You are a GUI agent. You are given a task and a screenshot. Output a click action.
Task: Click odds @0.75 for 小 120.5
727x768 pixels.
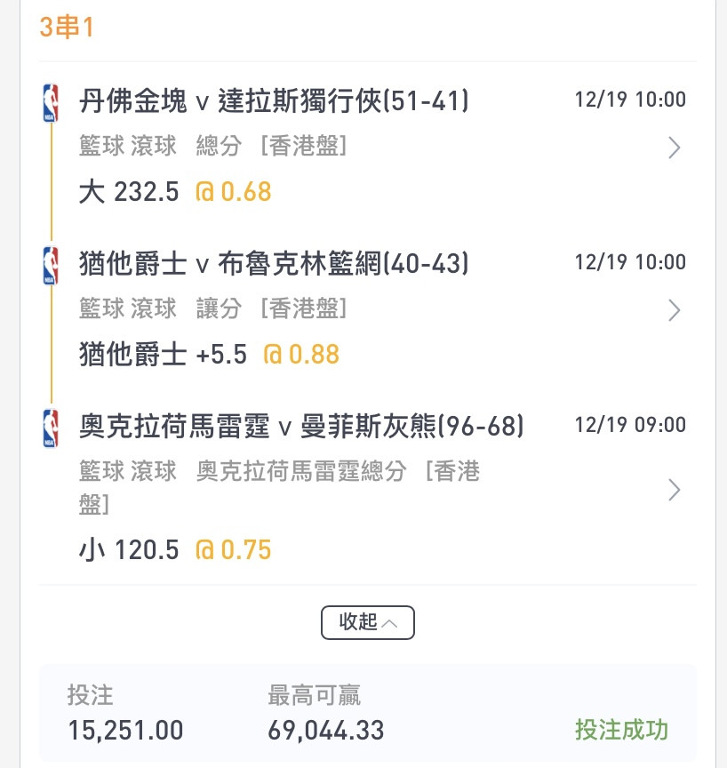(x=233, y=549)
